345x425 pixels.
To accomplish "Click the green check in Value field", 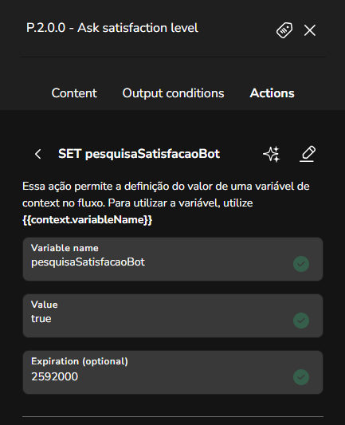I will (x=301, y=321).
